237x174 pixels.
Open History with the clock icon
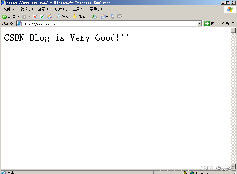[94, 17]
